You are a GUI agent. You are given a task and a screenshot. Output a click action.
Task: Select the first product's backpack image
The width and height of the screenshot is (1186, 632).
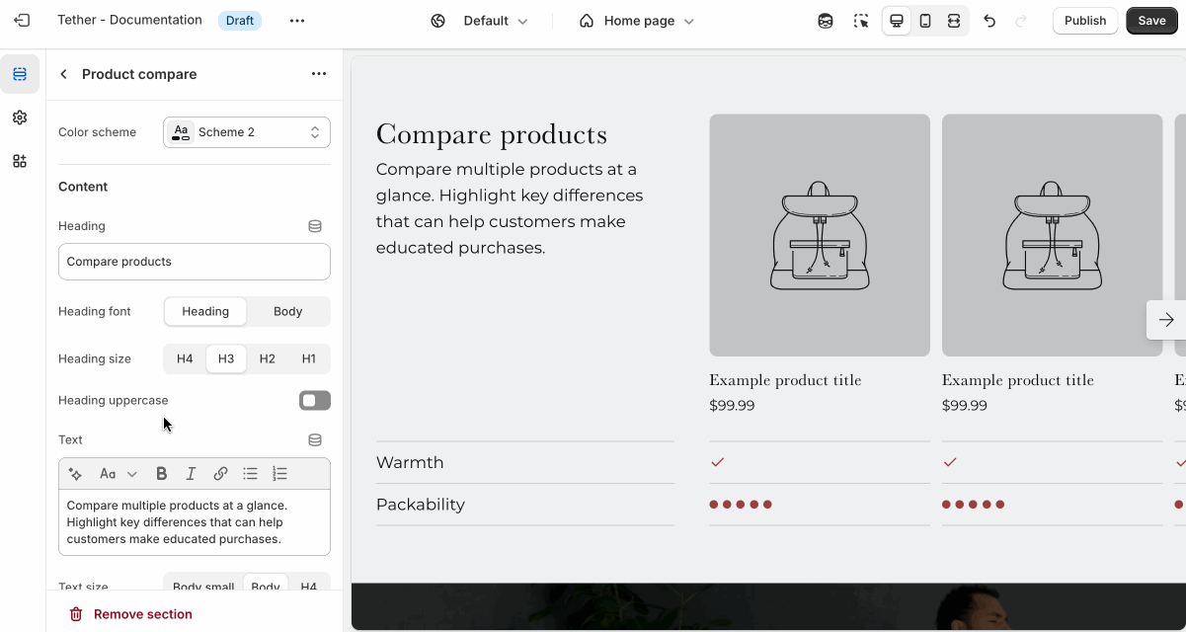point(820,235)
